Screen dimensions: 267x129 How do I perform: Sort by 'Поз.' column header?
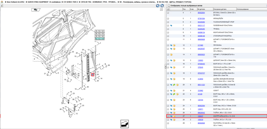(184, 9)
